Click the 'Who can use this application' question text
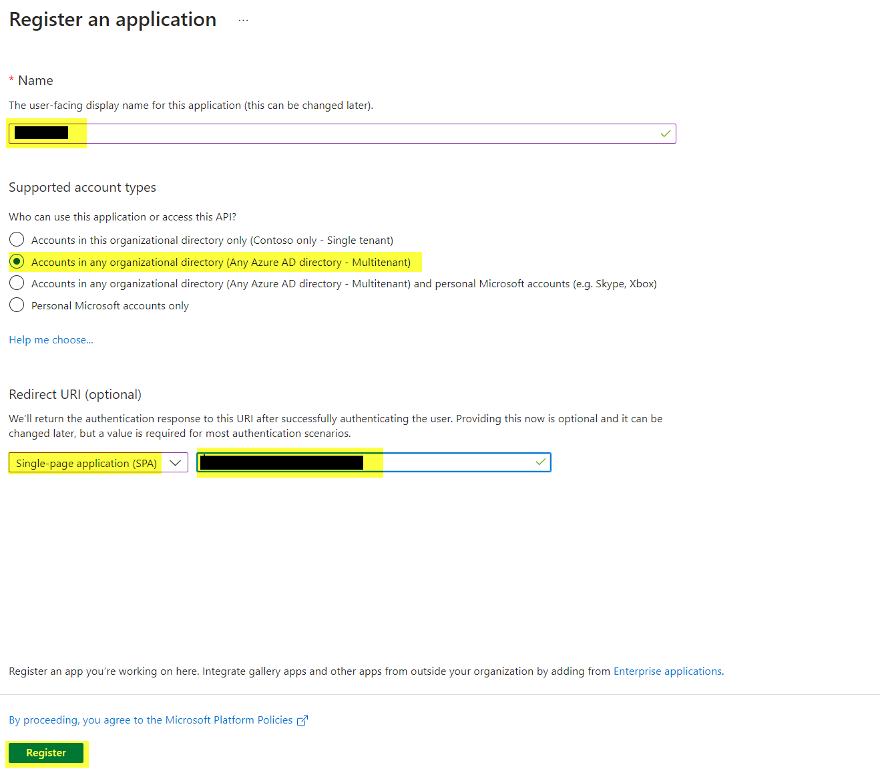 pyautogui.click(x=122, y=216)
